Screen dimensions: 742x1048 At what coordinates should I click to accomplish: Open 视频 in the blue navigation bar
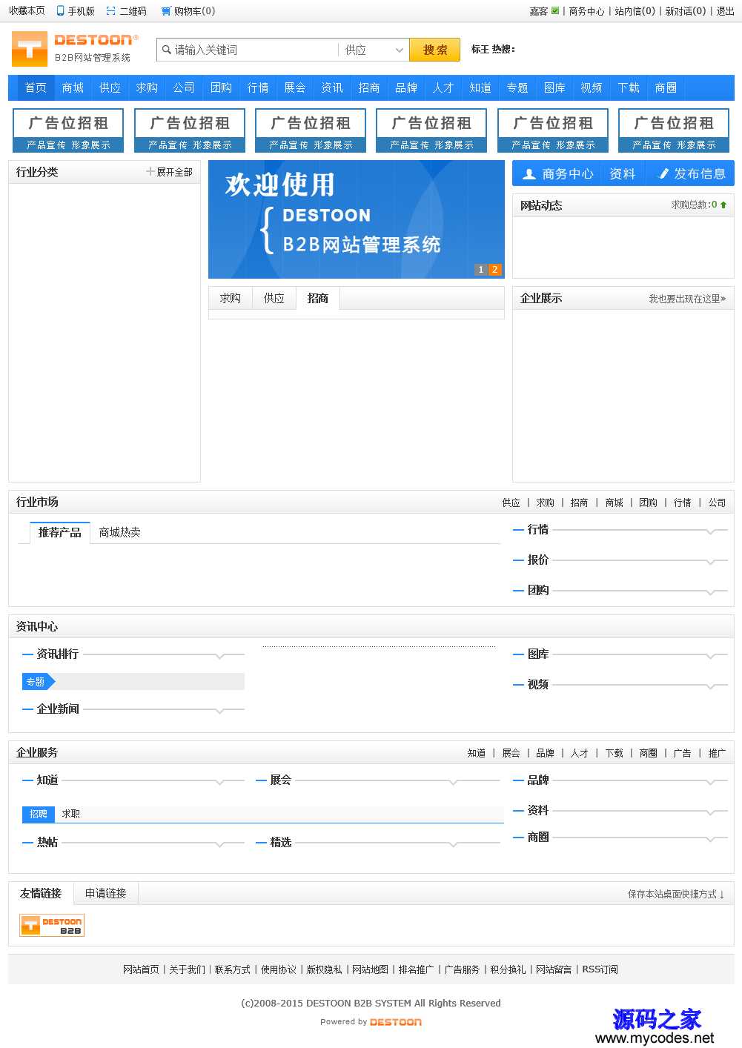pos(592,87)
